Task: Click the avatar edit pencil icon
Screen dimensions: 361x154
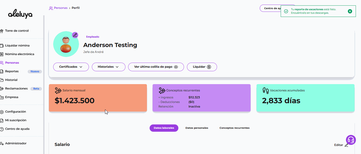Action: point(75,35)
